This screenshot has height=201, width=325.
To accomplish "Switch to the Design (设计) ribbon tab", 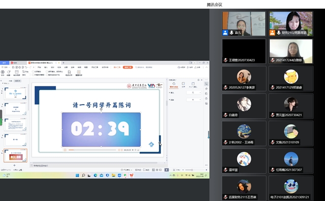I will (52, 68).
